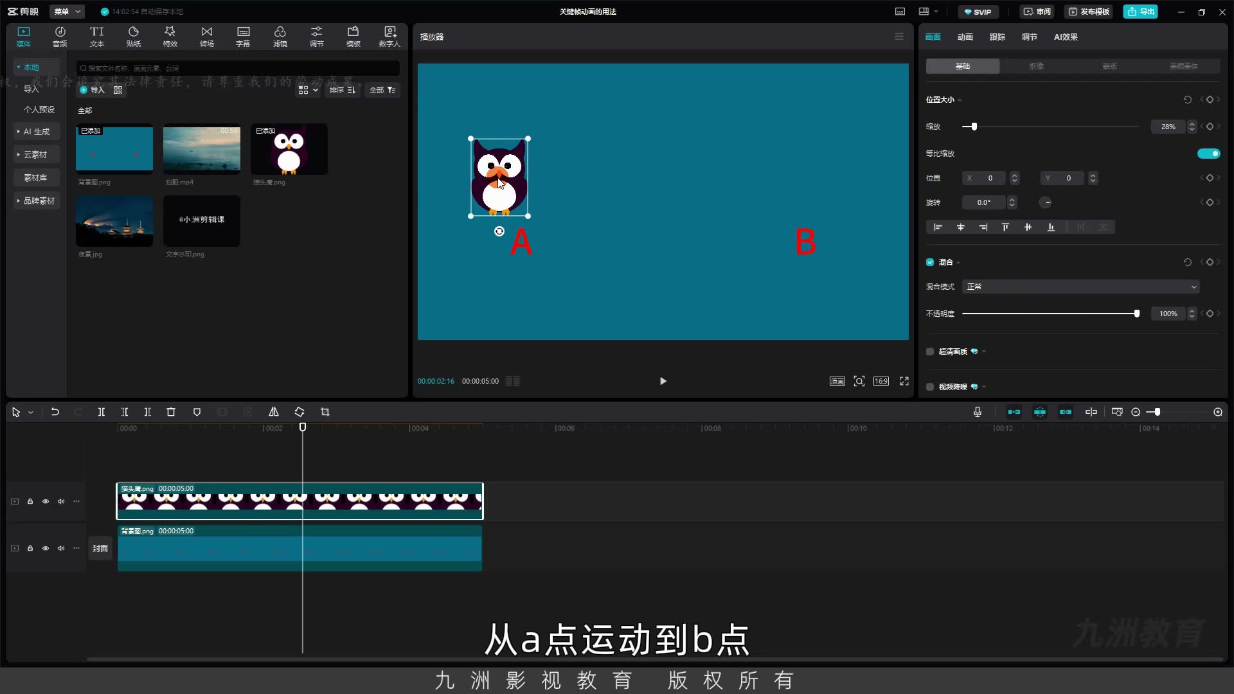
Task: Hide the 背景图.png track with eye icon
Action: pos(46,548)
